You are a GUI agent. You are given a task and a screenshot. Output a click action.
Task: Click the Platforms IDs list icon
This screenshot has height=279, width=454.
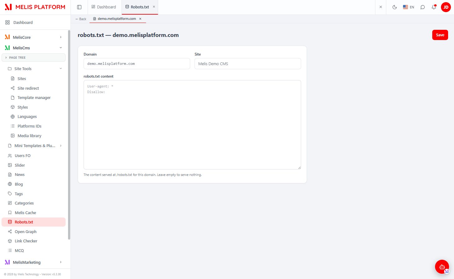click(13, 126)
